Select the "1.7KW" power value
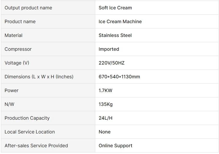 105,91
